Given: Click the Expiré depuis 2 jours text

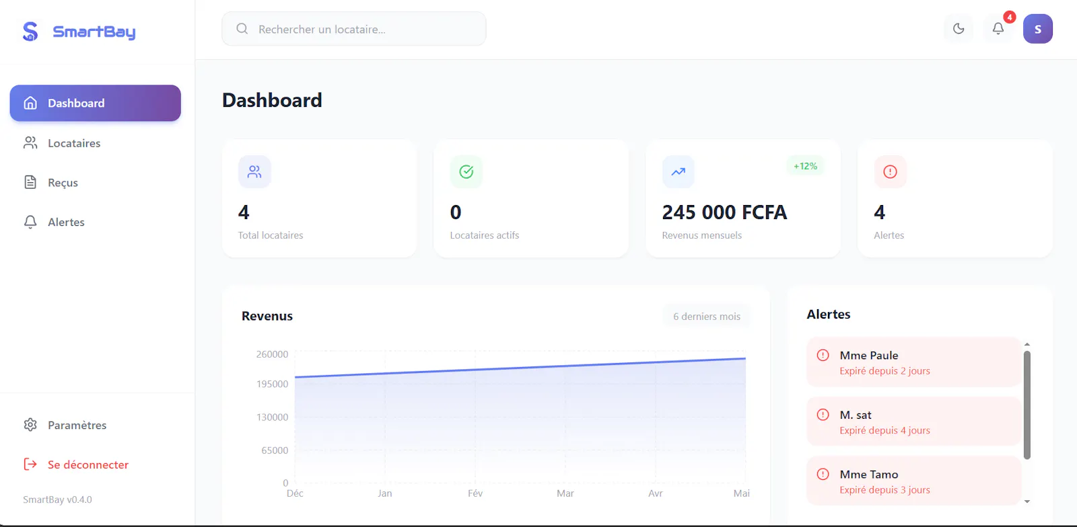Looking at the screenshot, I should click(884, 371).
